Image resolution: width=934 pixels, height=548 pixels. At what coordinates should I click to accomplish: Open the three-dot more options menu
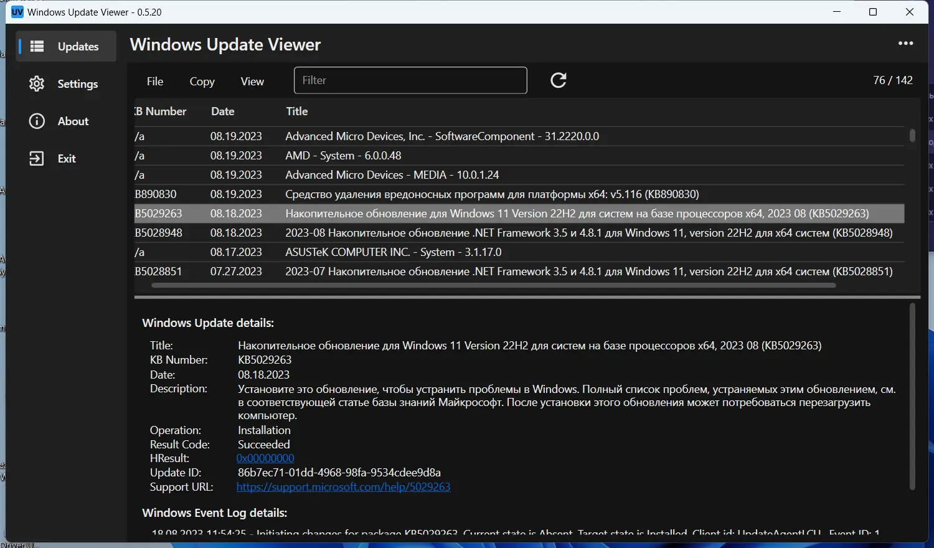pyautogui.click(x=905, y=44)
